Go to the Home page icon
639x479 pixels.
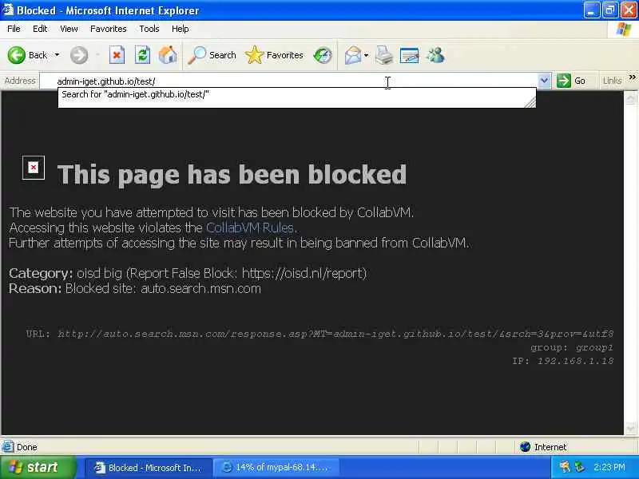[168, 55]
